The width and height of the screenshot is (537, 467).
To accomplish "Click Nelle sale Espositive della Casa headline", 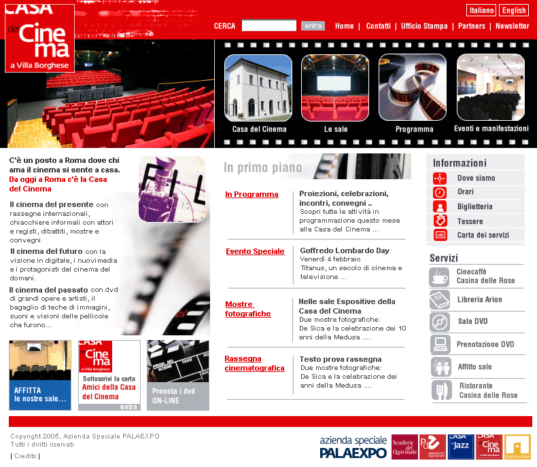I will (x=347, y=306).
